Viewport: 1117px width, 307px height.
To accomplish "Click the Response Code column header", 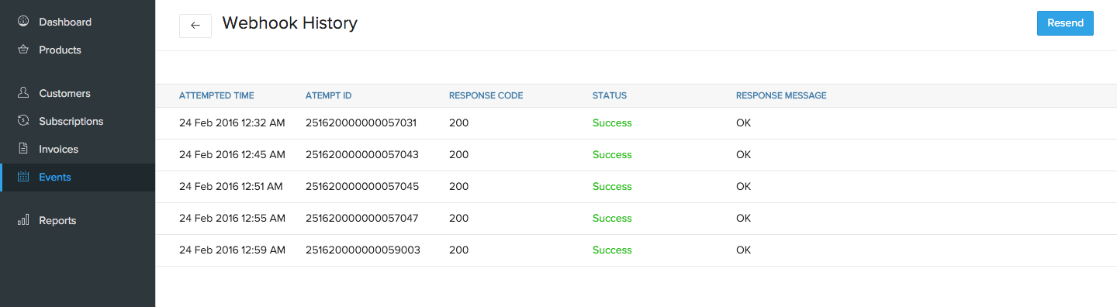I will [x=486, y=96].
